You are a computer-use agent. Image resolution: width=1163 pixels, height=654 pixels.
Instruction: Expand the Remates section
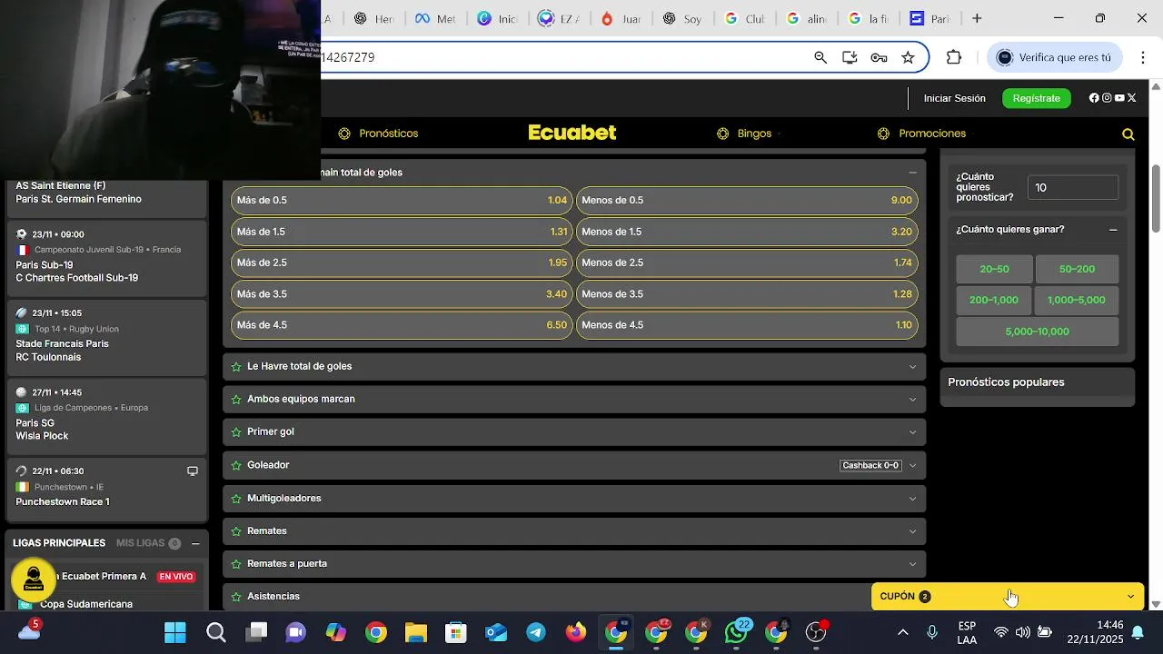(913, 530)
